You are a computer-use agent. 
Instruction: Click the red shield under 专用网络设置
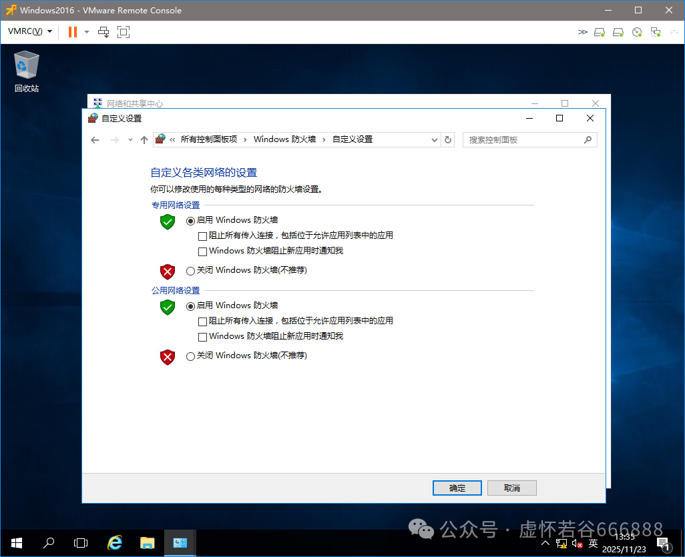coord(168,271)
